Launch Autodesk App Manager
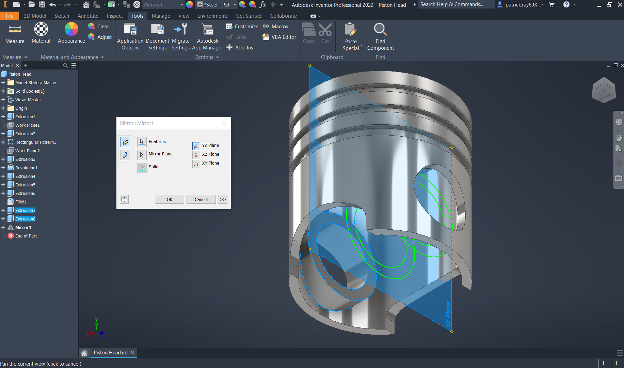Screen dimensions: 624x368 pyautogui.click(x=207, y=37)
